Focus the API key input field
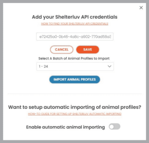This screenshot has height=143, width=149. [75, 37]
